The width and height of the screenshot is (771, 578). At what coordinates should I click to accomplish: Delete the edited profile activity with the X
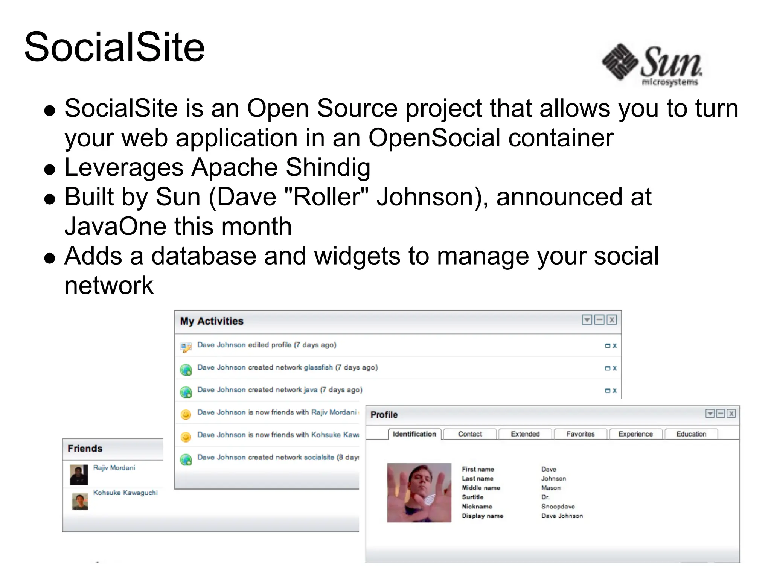pos(614,345)
